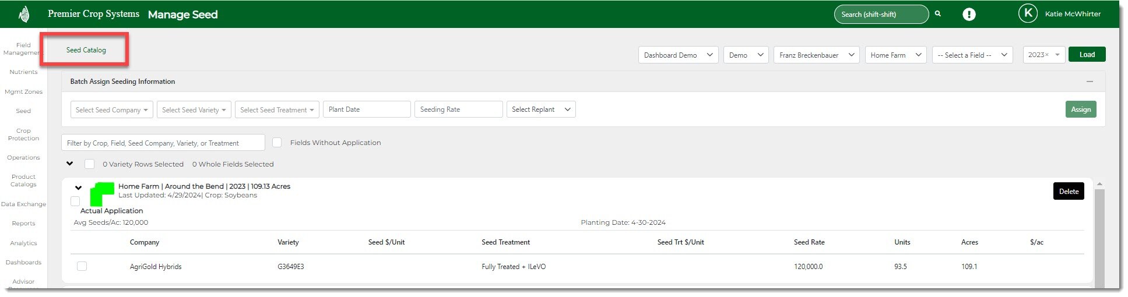Open the Select Seed Company dropdown

pos(113,109)
